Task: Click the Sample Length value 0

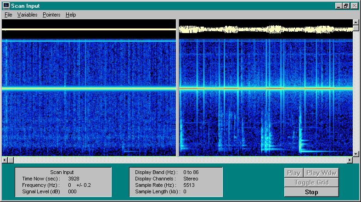Action: tap(185, 191)
